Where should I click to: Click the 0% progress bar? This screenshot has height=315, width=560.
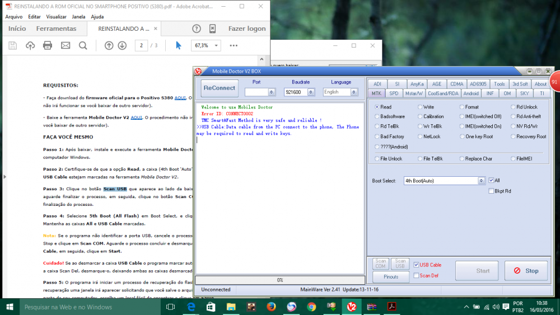pyautogui.click(x=280, y=280)
